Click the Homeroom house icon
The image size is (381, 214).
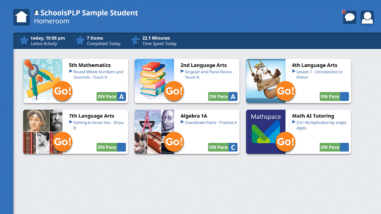pos(22,17)
